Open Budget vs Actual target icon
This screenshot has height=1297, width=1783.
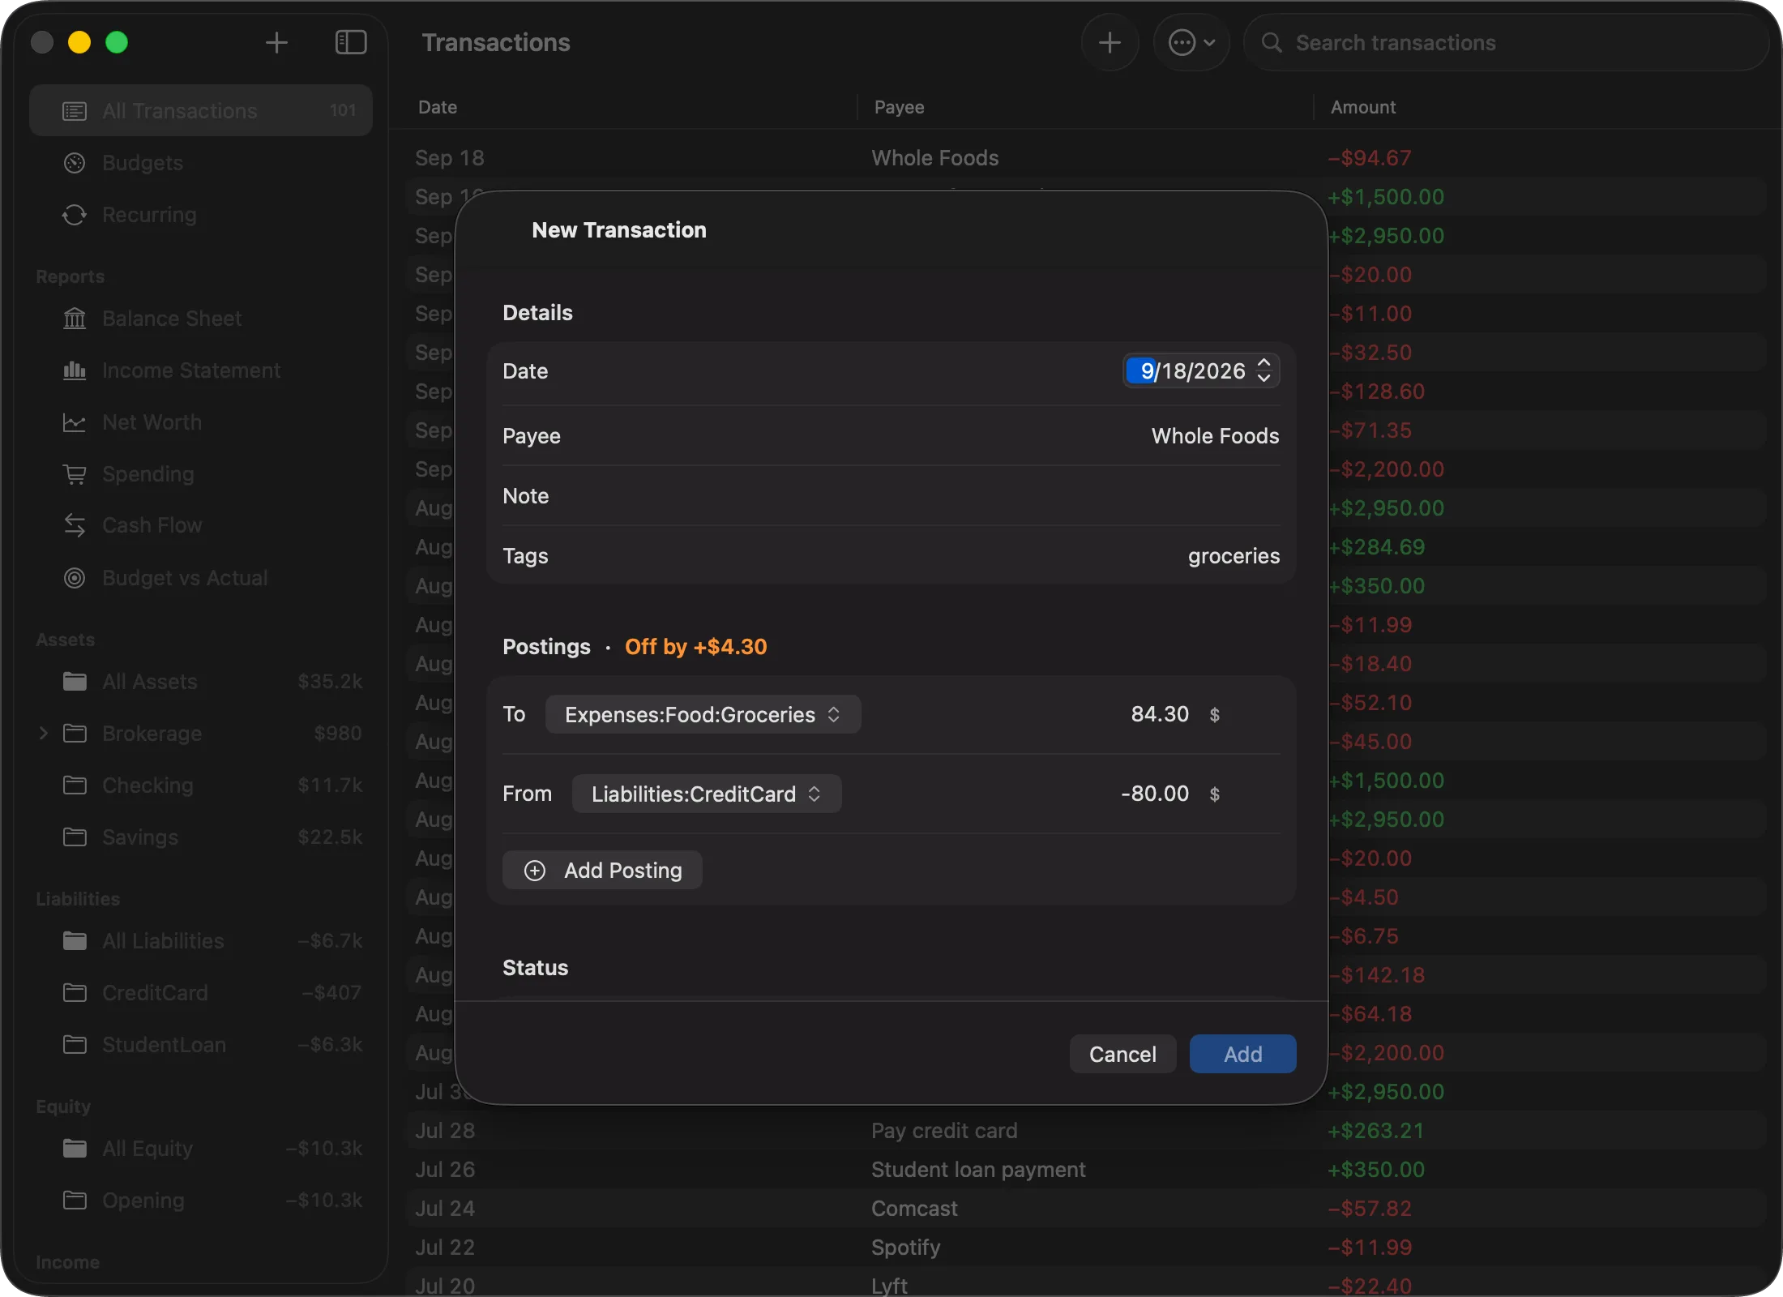pos(75,578)
